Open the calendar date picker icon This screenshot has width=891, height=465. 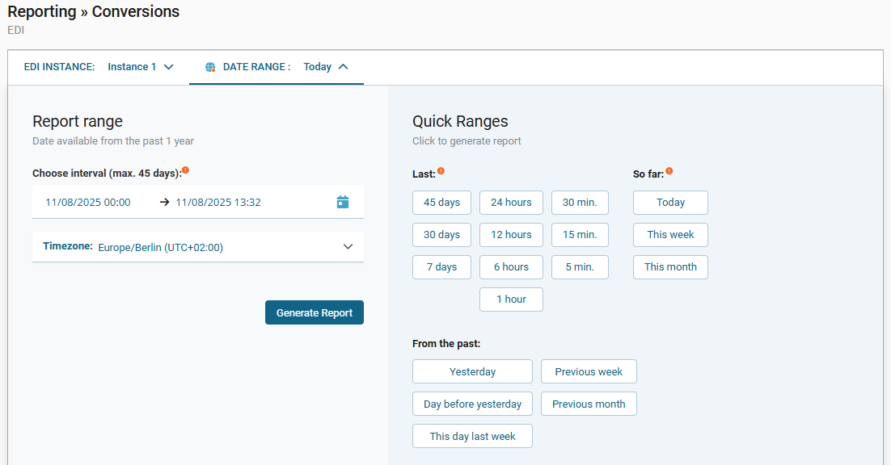[x=343, y=202]
